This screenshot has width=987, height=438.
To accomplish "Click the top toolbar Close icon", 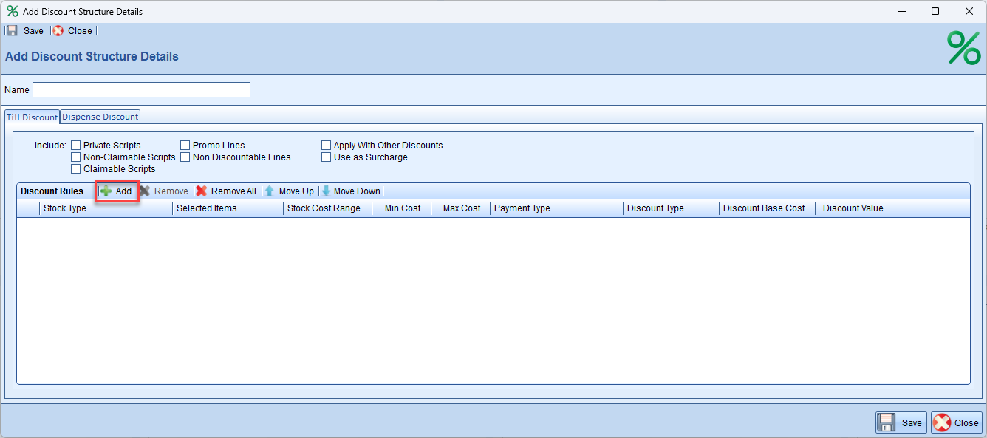I will coord(58,31).
